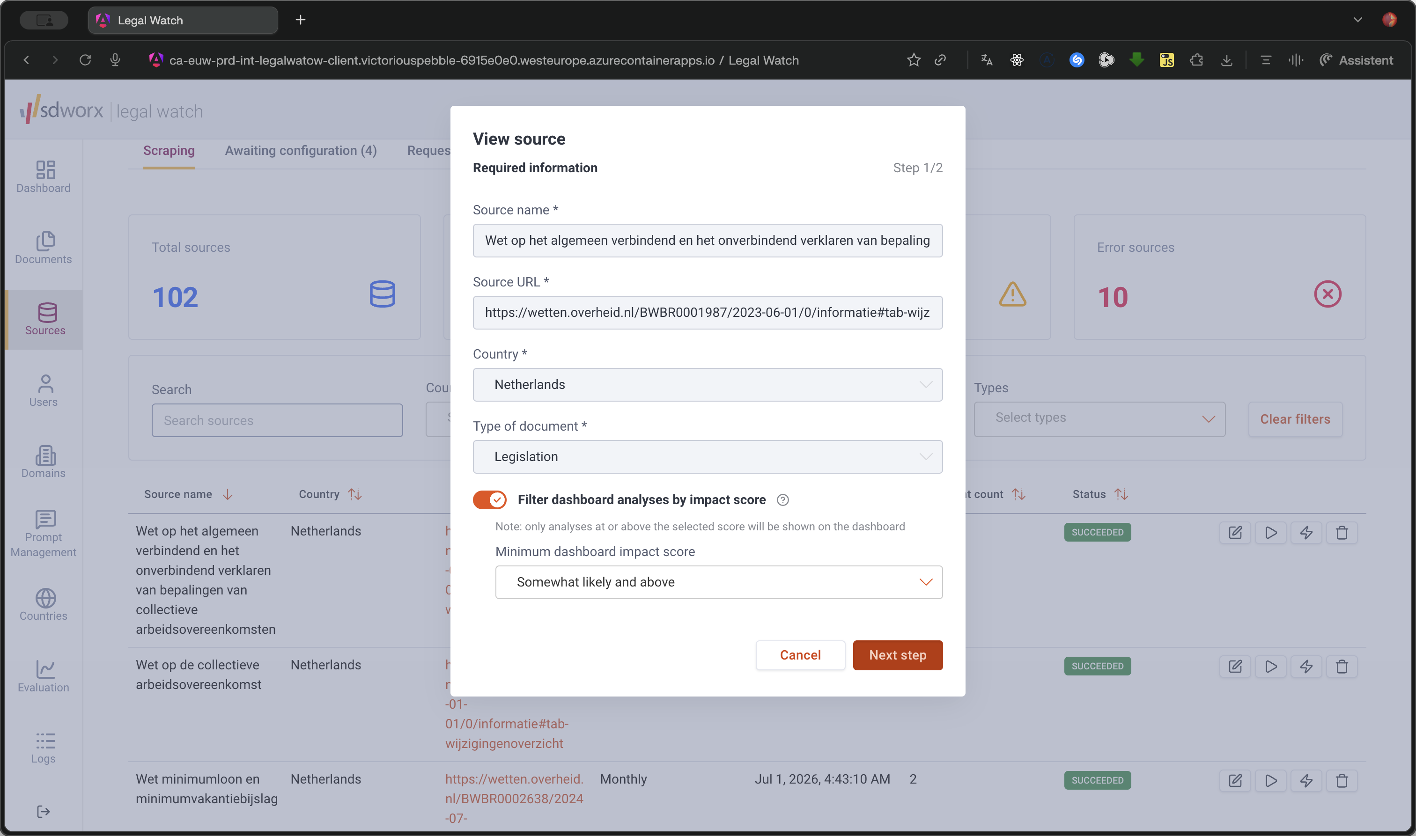Open the Country dropdown showing Netherlands
Screen dimensions: 1416x836
[x=707, y=384]
